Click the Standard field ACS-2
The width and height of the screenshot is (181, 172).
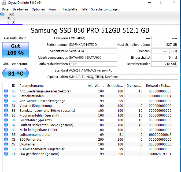[123, 70]
